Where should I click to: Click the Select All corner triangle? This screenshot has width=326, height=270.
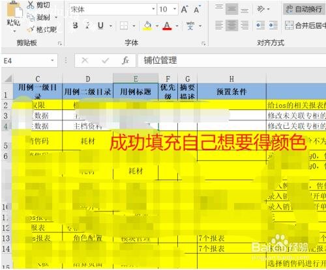tap(8, 78)
